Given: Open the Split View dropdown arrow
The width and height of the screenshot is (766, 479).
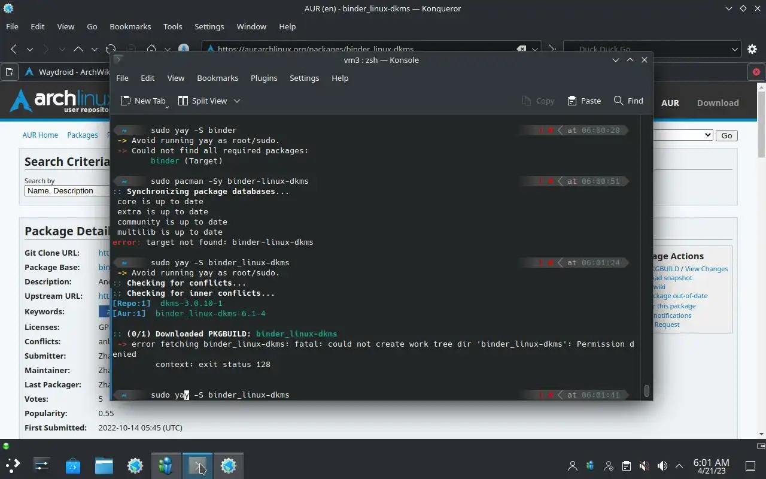Looking at the screenshot, I should click(x=237, y=101).
